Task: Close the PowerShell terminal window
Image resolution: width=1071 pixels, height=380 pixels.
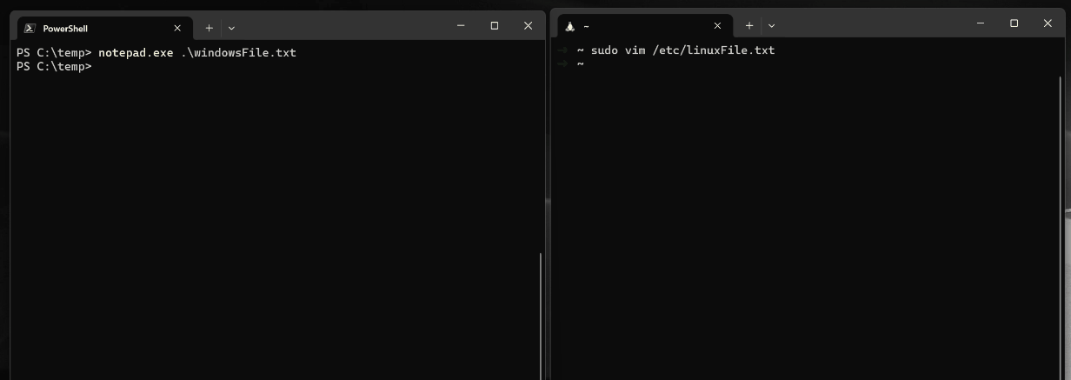Action: point(528,26)
